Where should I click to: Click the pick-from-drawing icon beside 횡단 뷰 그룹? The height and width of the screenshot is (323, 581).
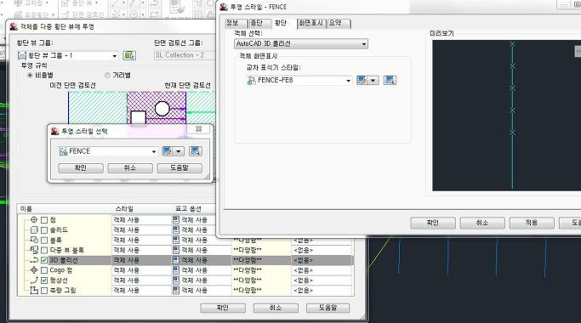[x=129, y=55]
